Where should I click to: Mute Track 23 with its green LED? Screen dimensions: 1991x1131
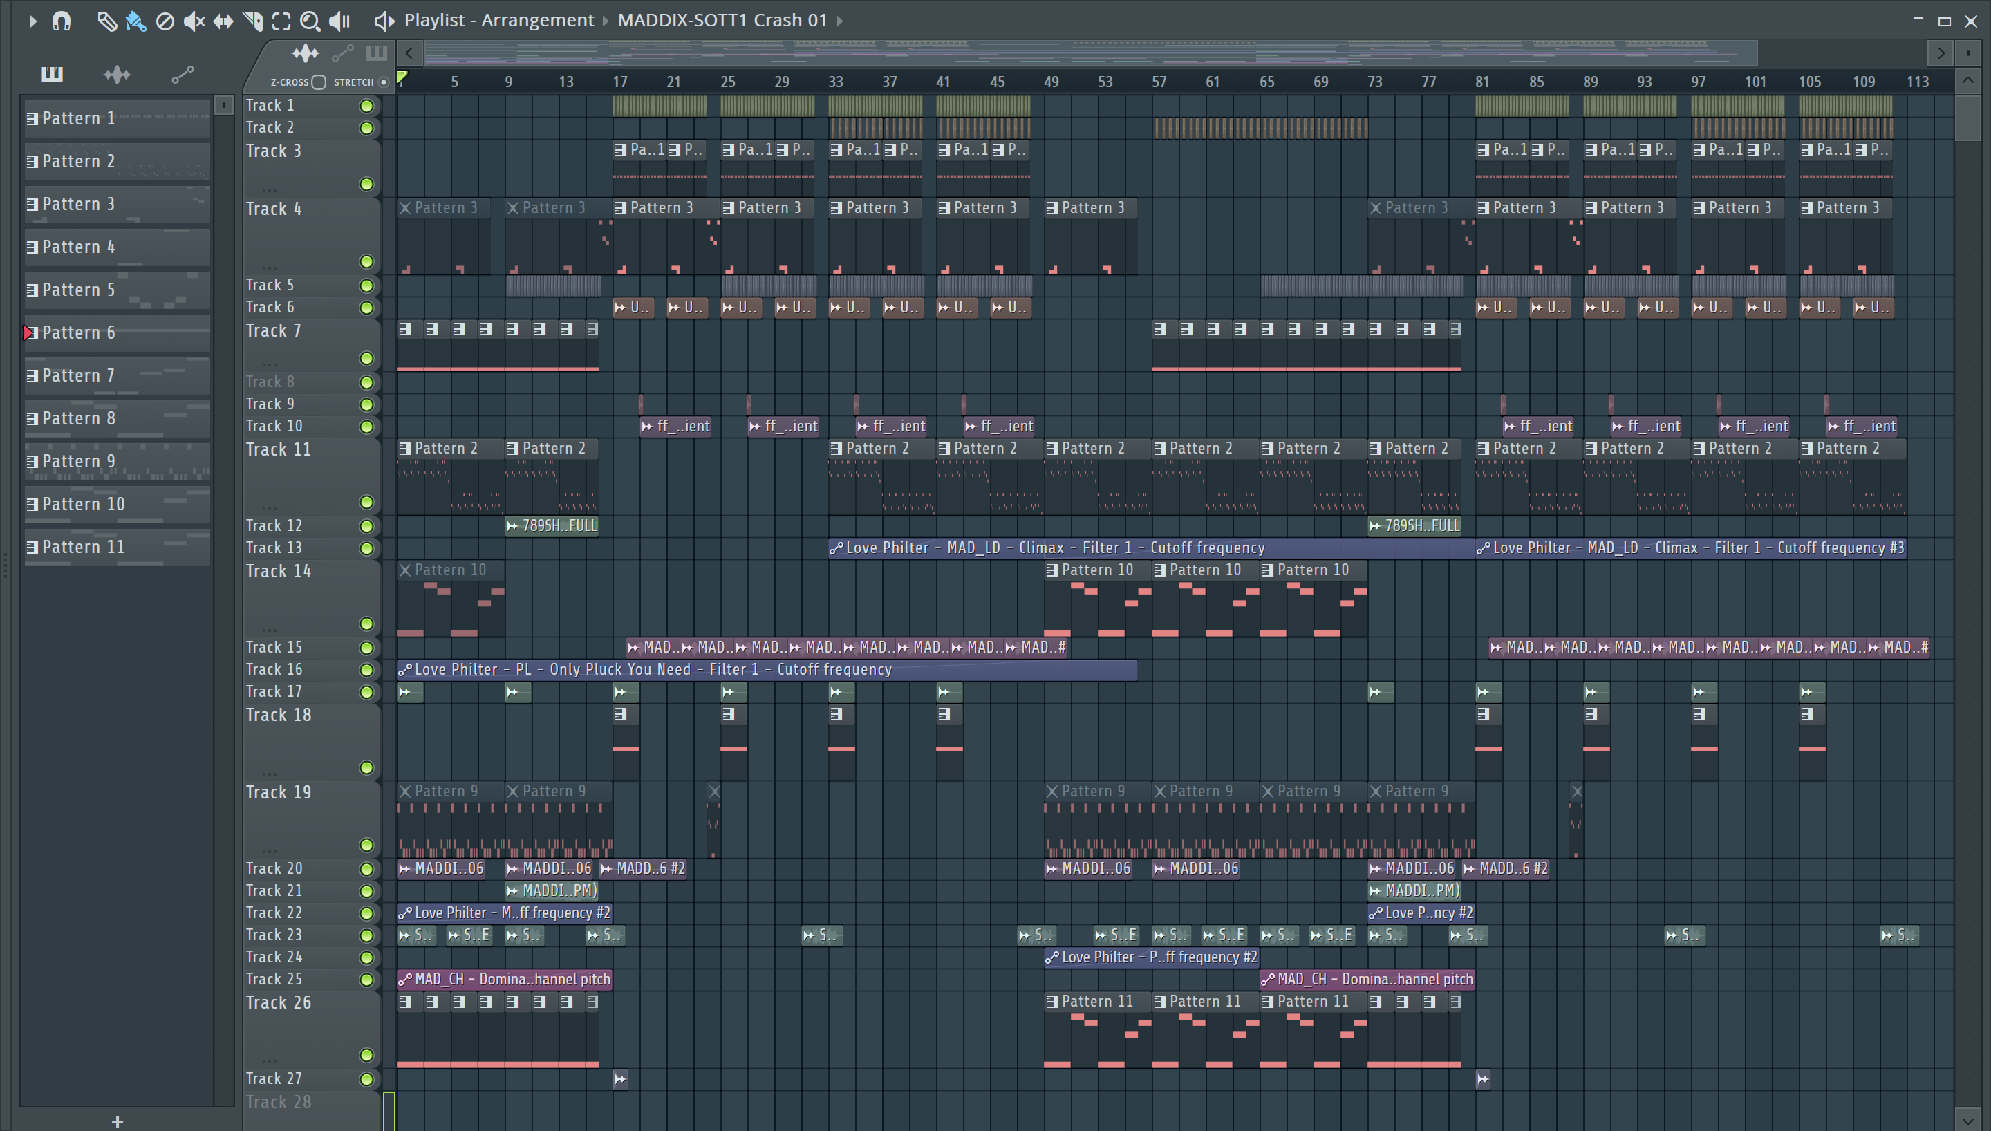pyautogui.click(x=366, y=935)
